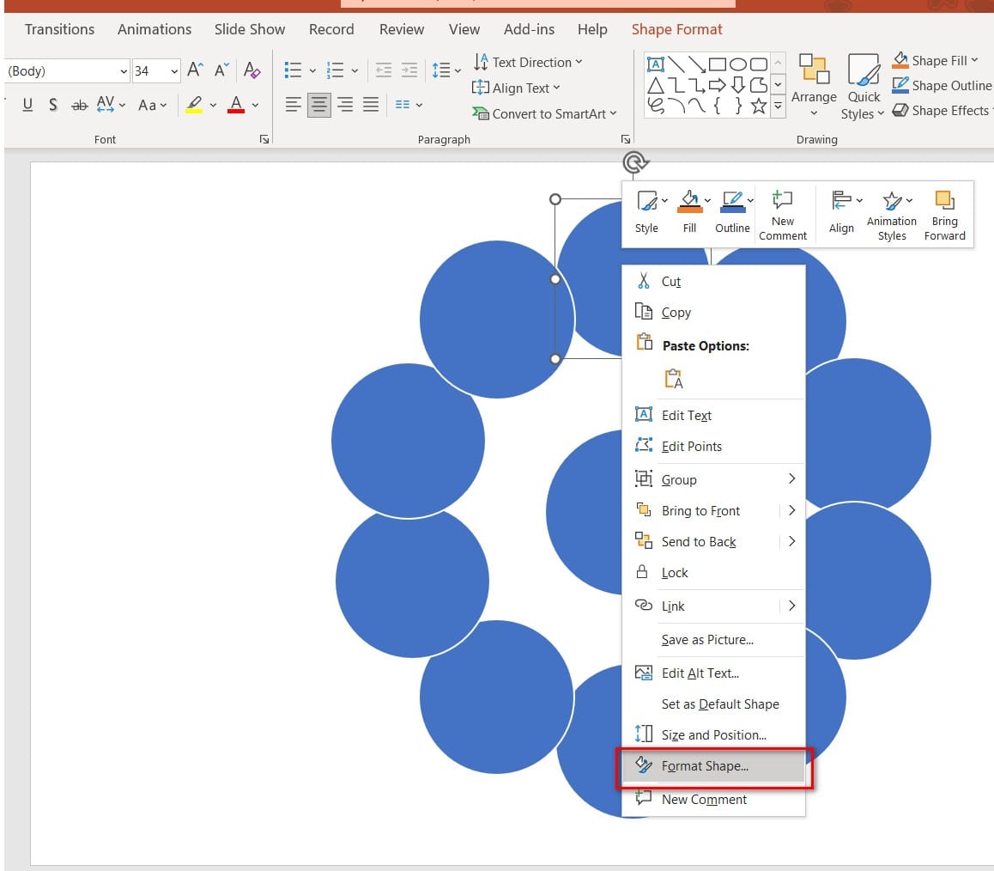The image size is (994, 871).
Task: Select Edit Points in context menu
Action: pyautogui.click(x=714, y=447)
